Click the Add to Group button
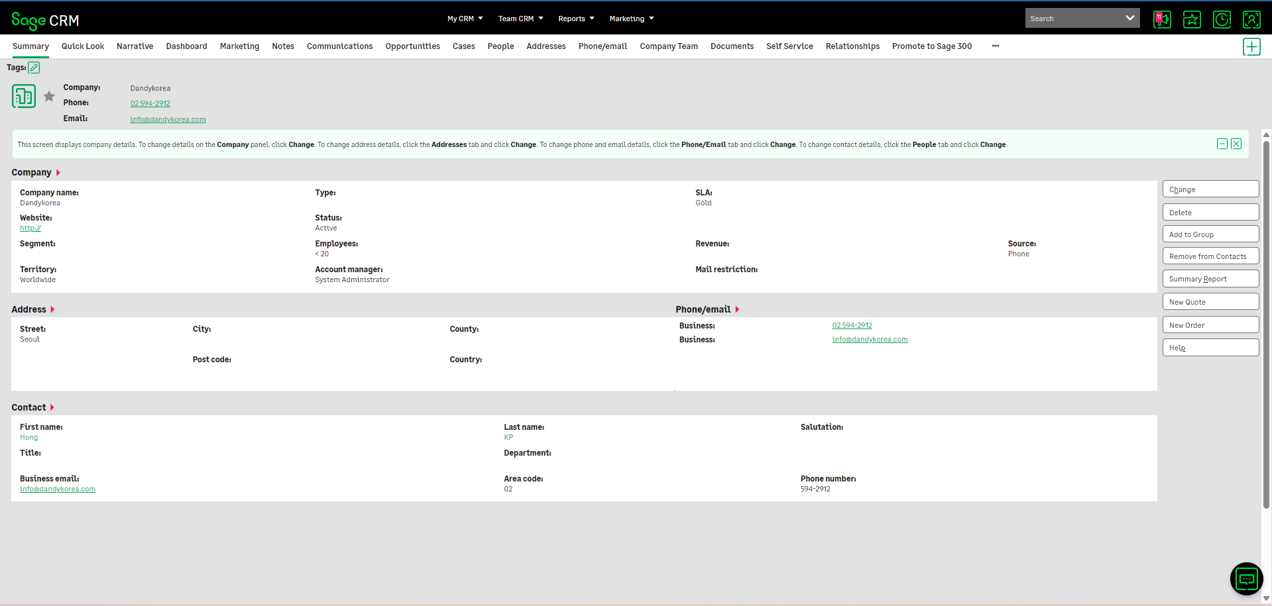 [1210, 234]
